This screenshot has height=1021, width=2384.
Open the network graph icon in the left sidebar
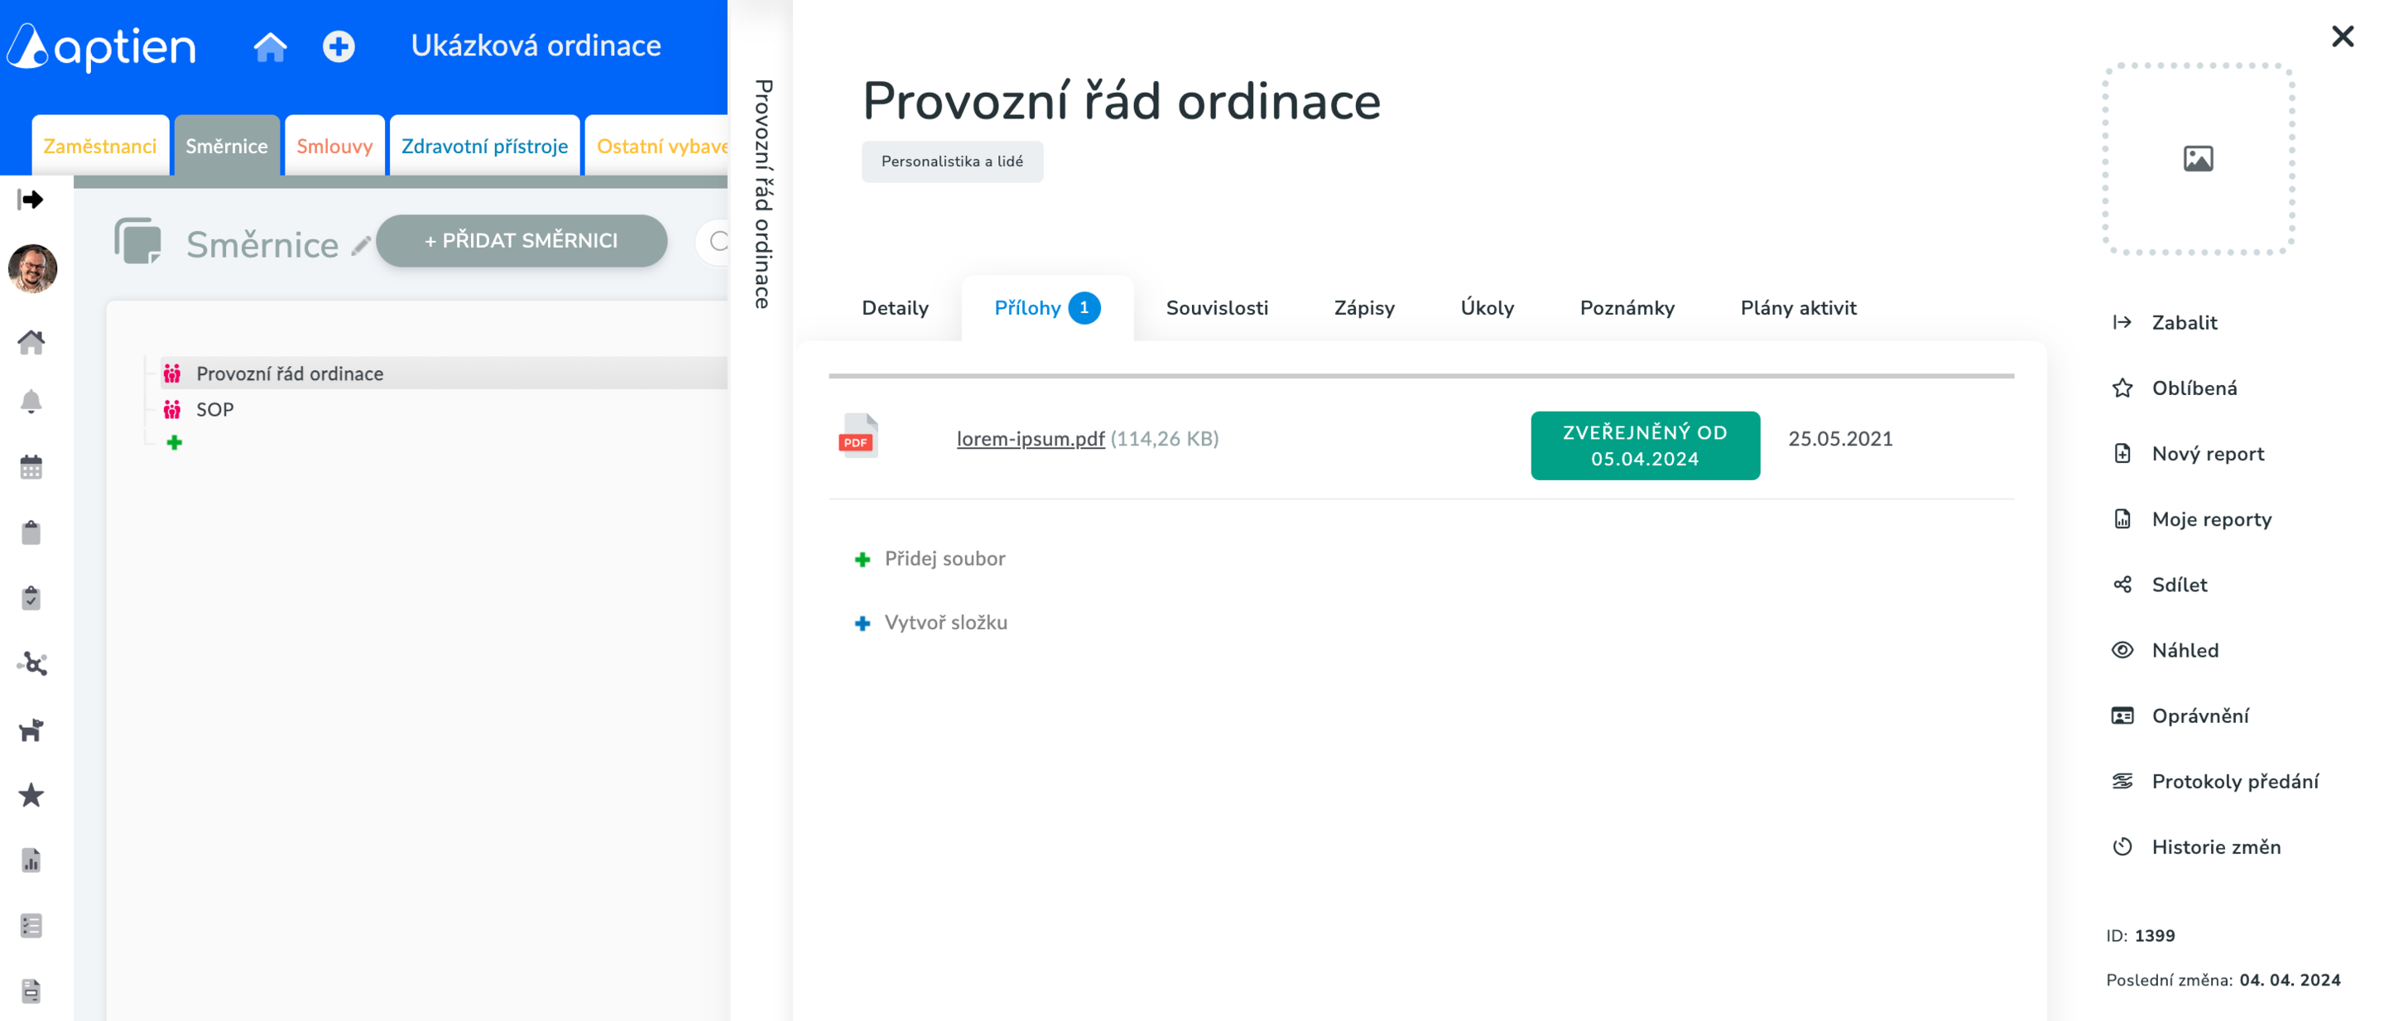click(31, 664)
